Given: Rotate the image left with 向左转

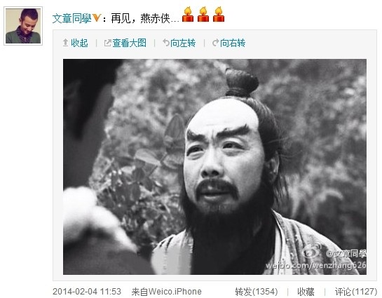Looking at the screenshot, I should point(183,43).
